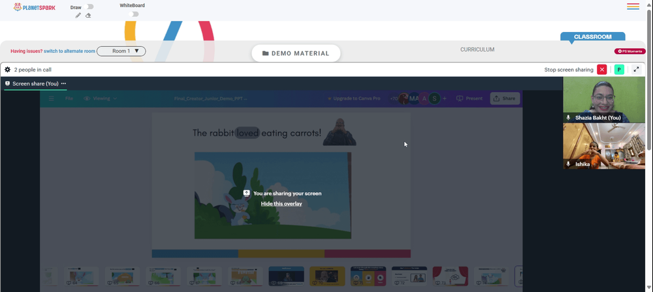Select the eraser tool
The width and height of the screenshot is (653, 292).
pos(88,16)
